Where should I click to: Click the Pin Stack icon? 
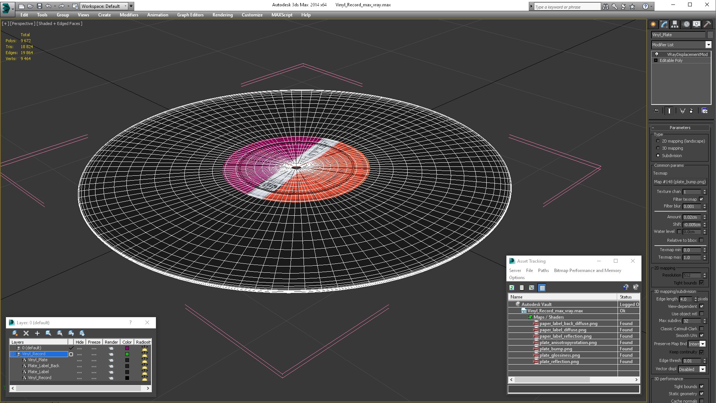click(x=656, y=111)
